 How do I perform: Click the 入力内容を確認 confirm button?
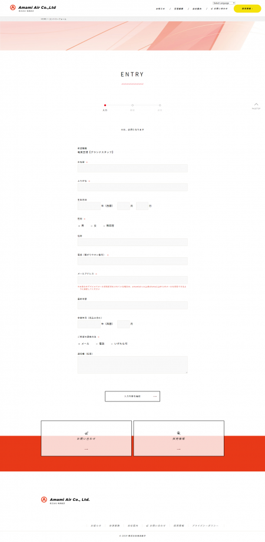tap(132, 396)
